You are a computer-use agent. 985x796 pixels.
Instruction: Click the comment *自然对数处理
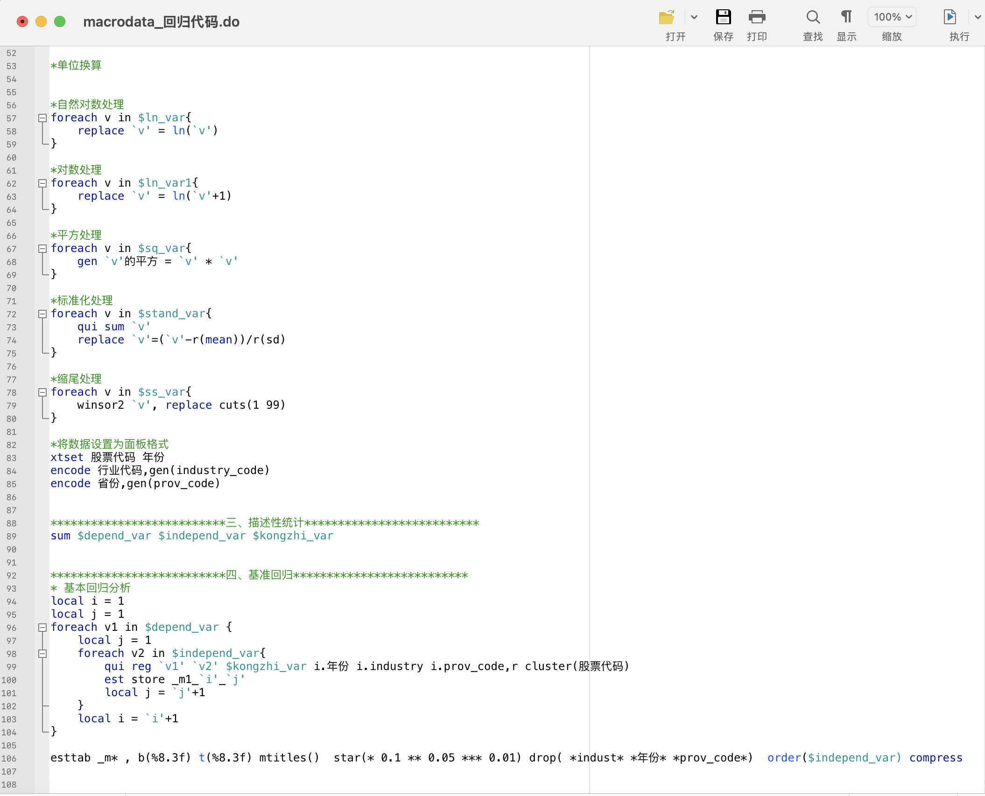pos(87,105)
